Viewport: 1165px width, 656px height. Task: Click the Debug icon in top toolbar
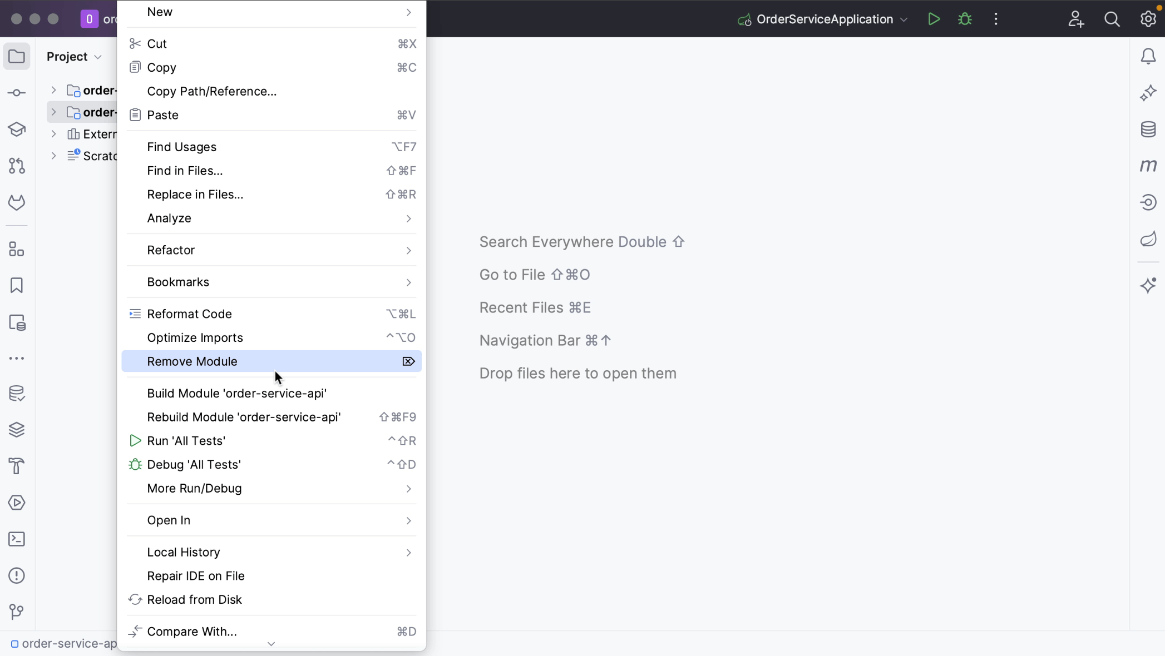point(965,19)
